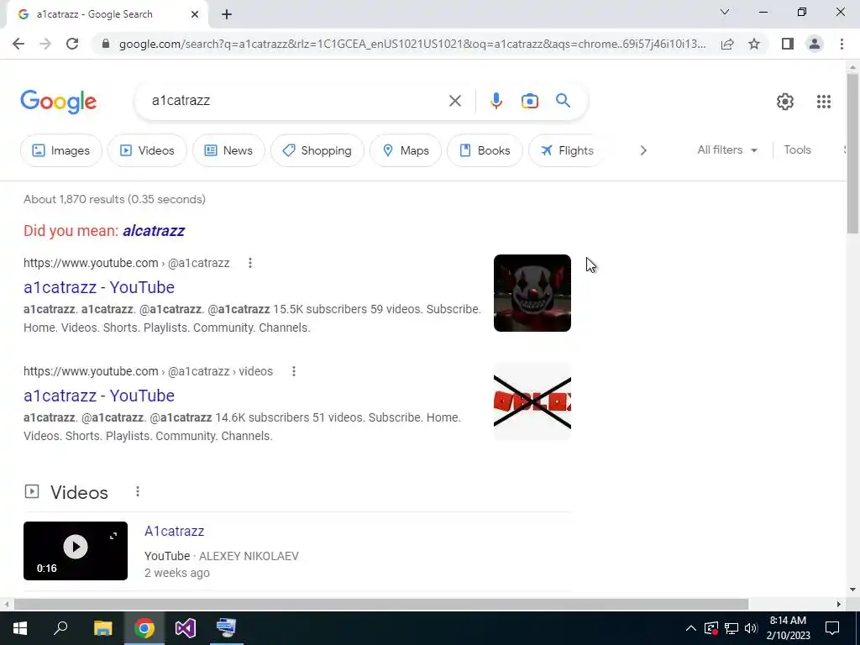Open Videos section options menu
The height and width of the screenshot is (645, 860).
click(x=138, y=491)
